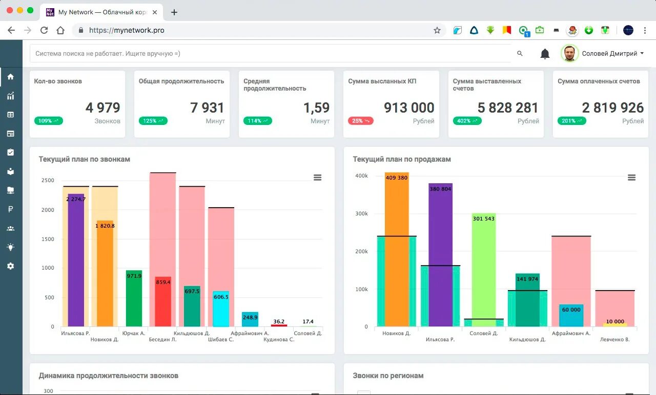This screenshot has height=395, width=656.
Task: Click the search magnifier icon
Action: [520, 53]
